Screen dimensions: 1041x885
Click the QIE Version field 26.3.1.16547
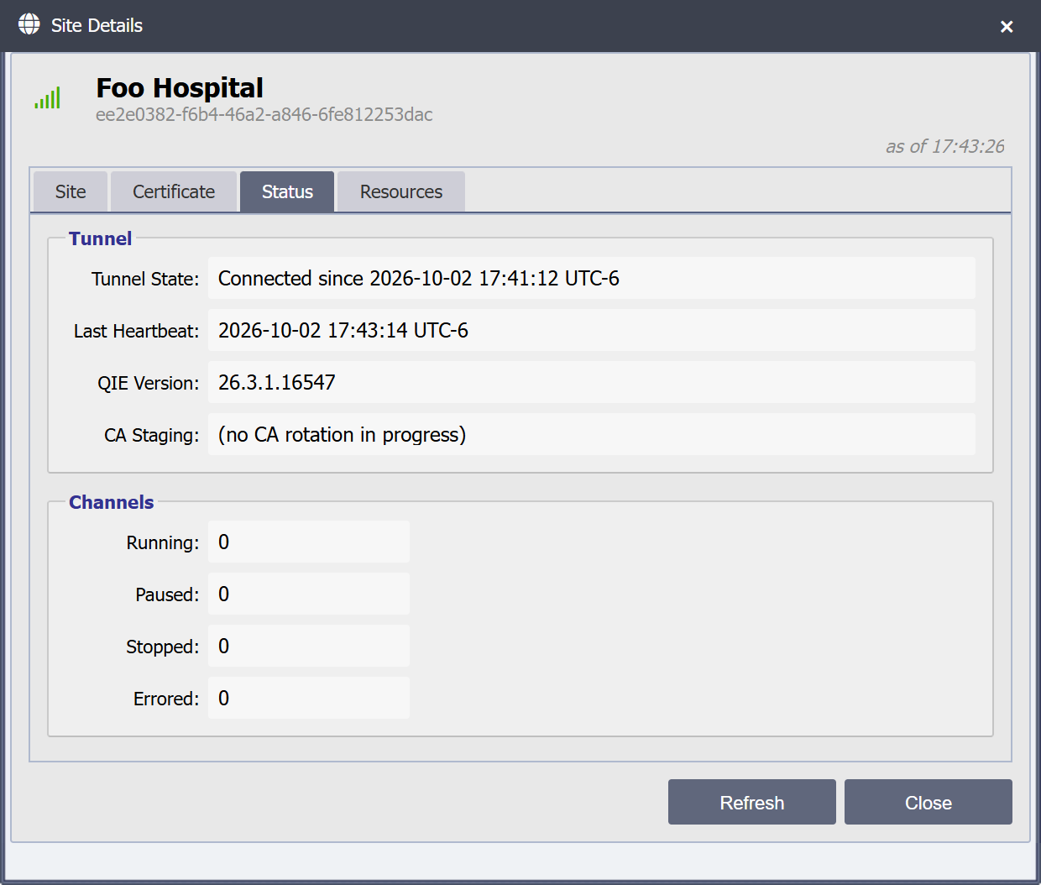click(x=592, y=382)
